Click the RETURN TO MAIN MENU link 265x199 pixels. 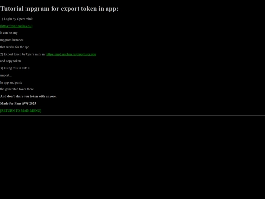[x=21, y=111]
